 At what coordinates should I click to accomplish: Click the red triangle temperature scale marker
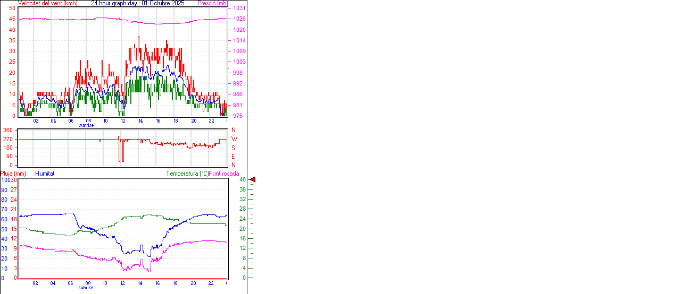coord(253,180)
